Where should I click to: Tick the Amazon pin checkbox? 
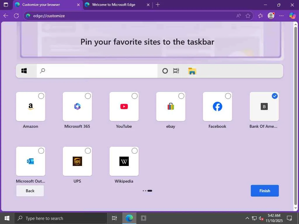pos(41,96)
